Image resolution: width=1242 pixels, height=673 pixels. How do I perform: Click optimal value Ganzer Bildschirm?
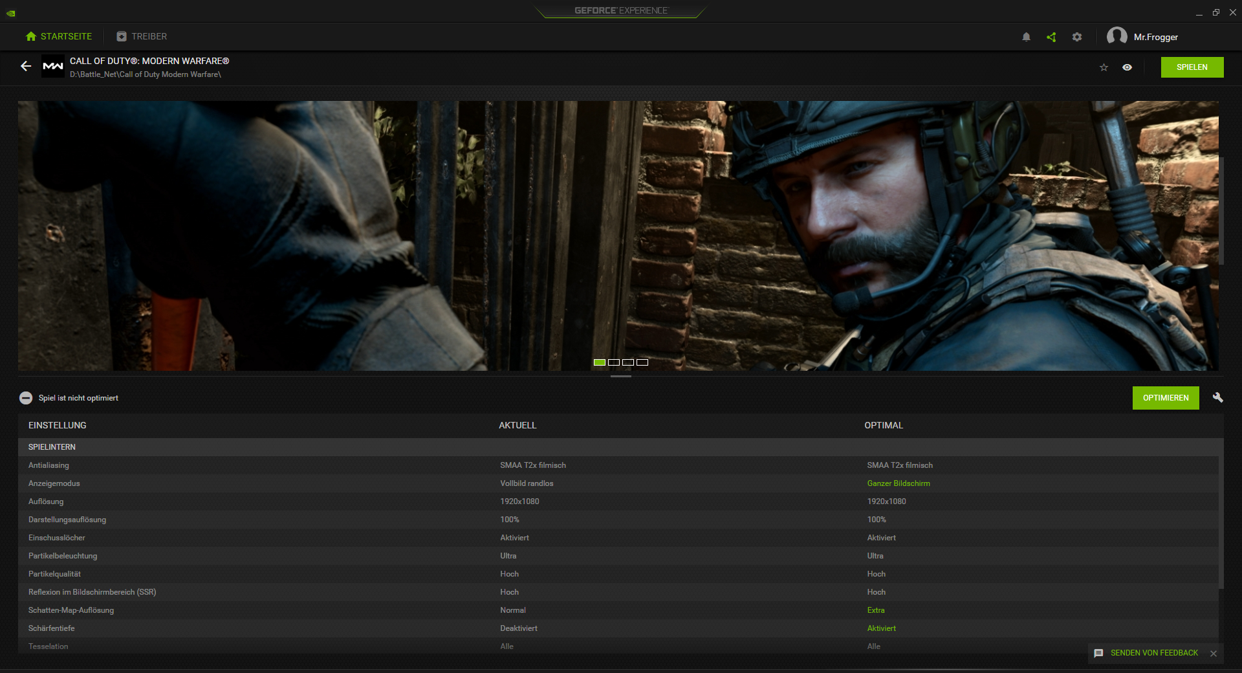[899, 483]
